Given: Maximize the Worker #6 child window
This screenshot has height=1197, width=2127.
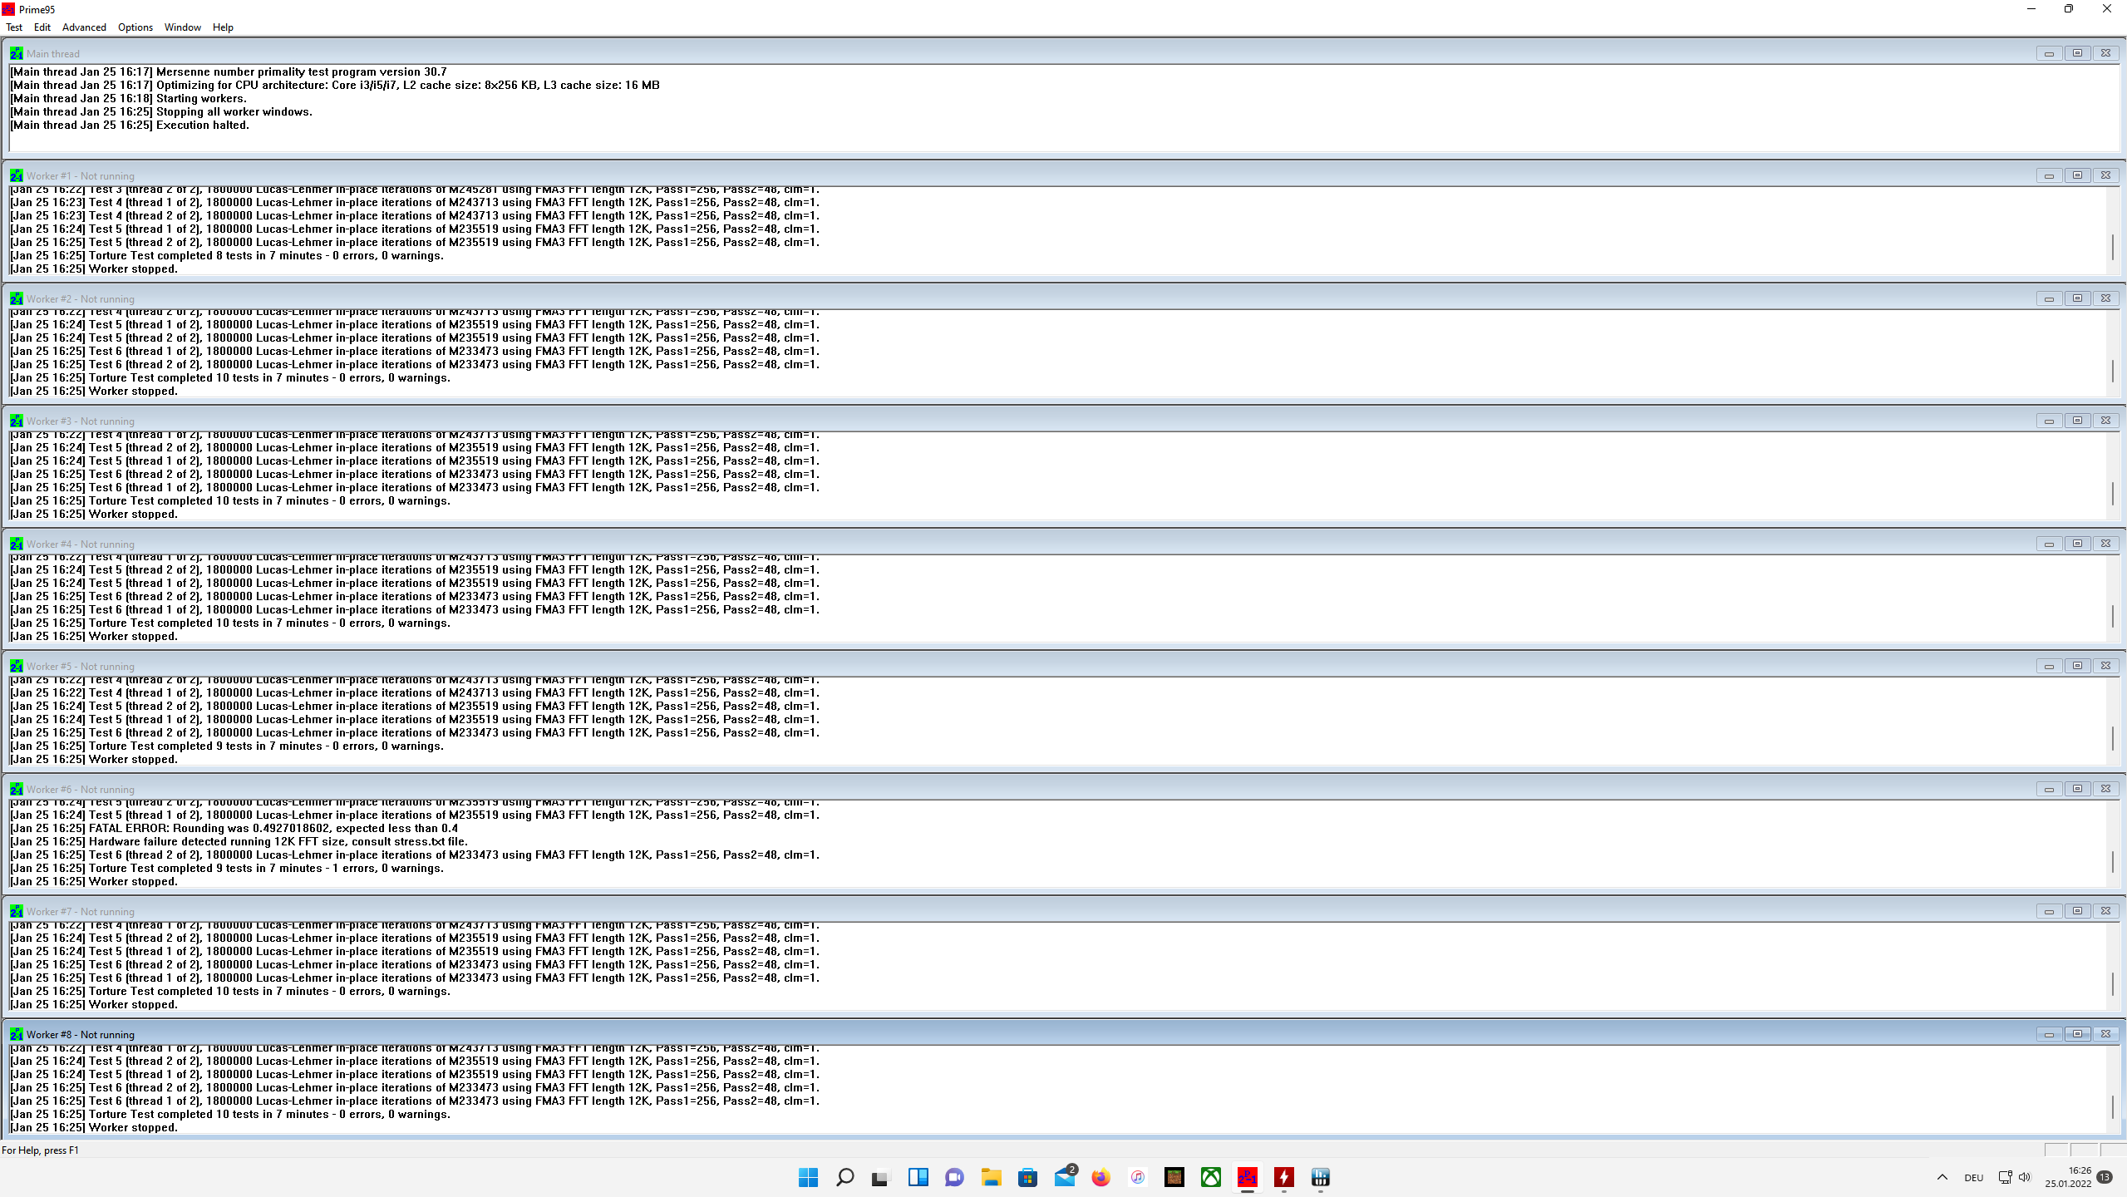Looking at the screenshot, I should 2077,789.
